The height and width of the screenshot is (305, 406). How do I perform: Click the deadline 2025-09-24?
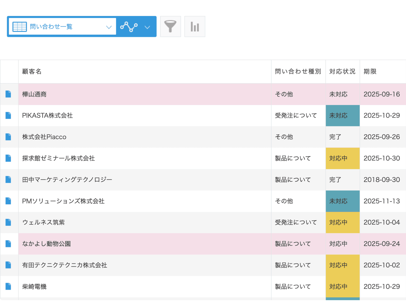[382, 244]
